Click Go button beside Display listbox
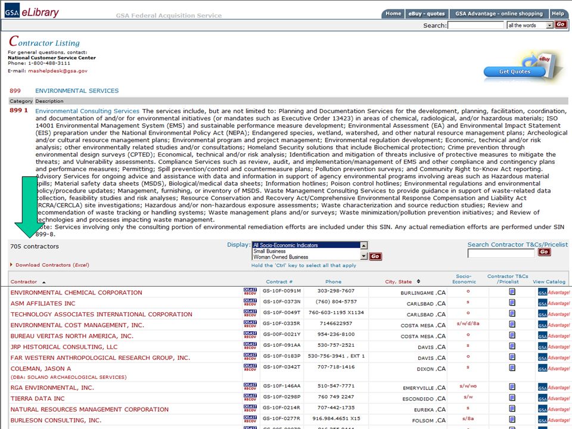 (x=375, y=256)
